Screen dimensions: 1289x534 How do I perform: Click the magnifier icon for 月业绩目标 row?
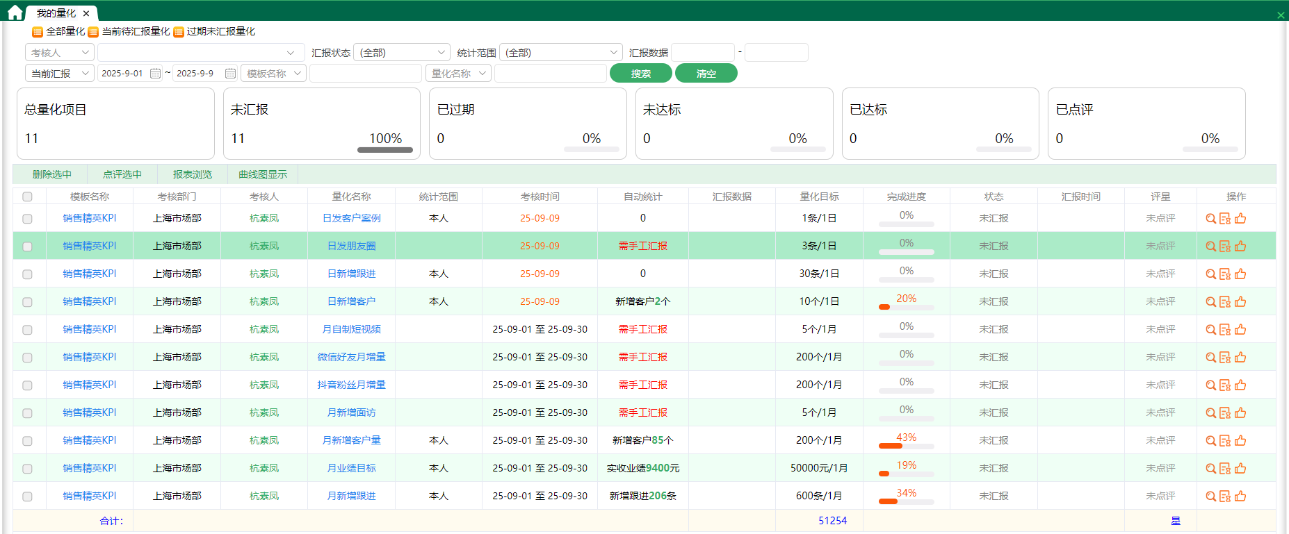pyautogui.click(x=1210, y=469)
